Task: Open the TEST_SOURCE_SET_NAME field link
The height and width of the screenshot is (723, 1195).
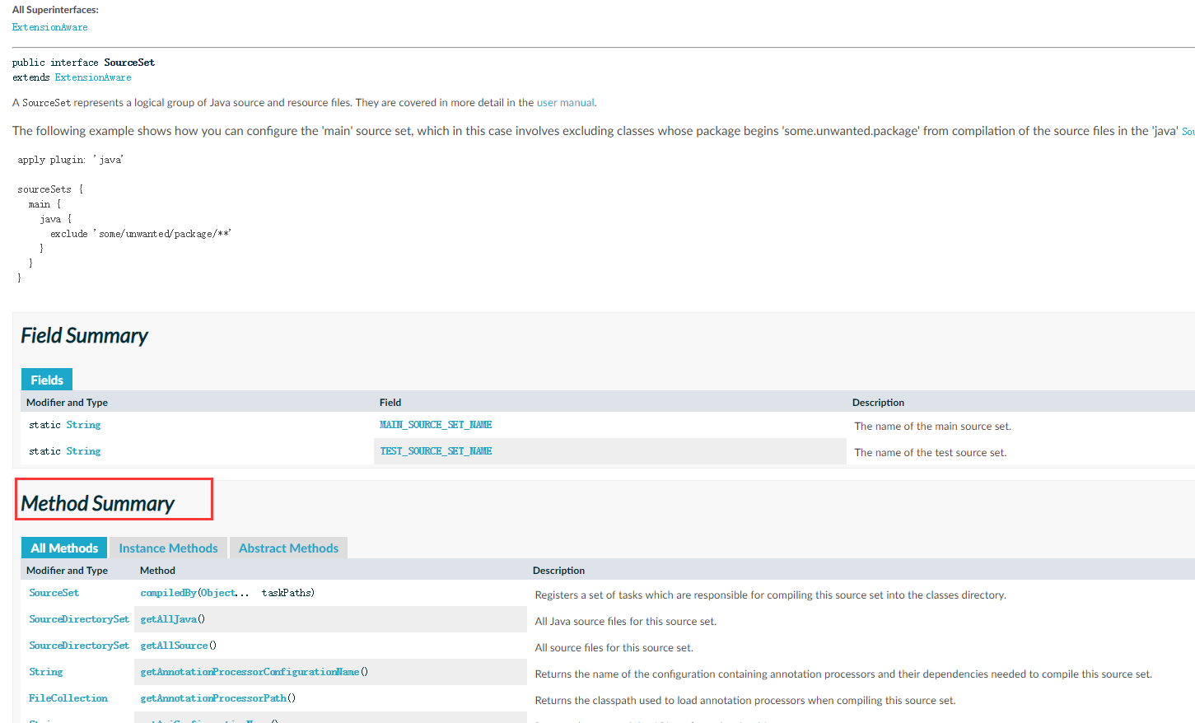Action: pyautogui.click(x=436, y=451)
